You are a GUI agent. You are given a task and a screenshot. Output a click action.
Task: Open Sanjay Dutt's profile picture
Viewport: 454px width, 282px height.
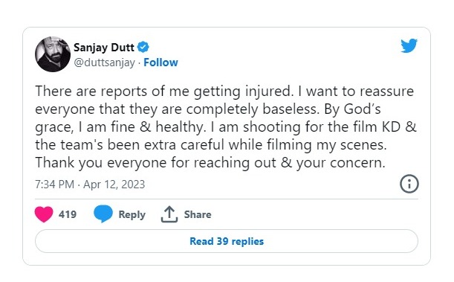pyautogui.click(x=53, y=54)
